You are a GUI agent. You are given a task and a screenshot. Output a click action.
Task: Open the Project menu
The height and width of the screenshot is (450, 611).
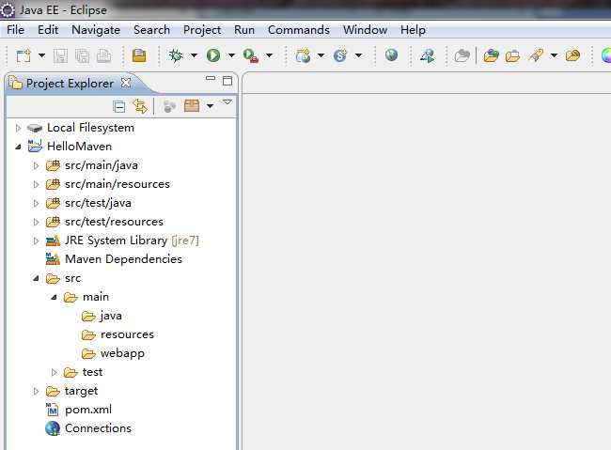202,30
